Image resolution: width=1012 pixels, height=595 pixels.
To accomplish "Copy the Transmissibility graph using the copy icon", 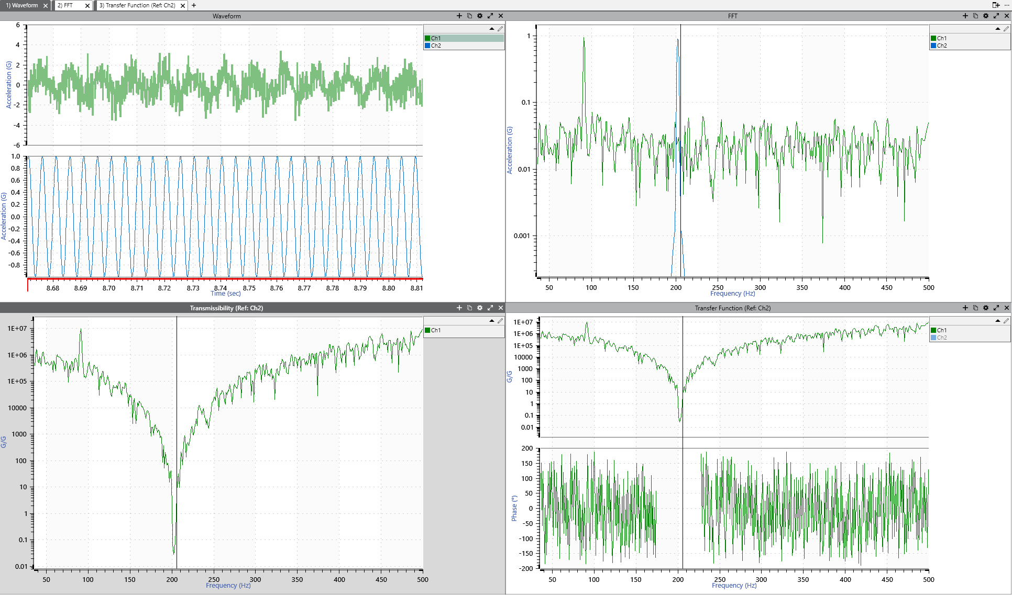I will click(x=469, y=308).
